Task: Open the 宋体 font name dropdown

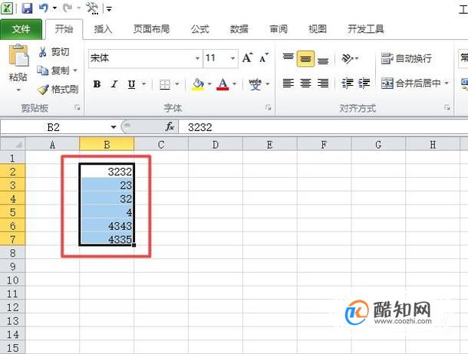Action: point(197,58)
